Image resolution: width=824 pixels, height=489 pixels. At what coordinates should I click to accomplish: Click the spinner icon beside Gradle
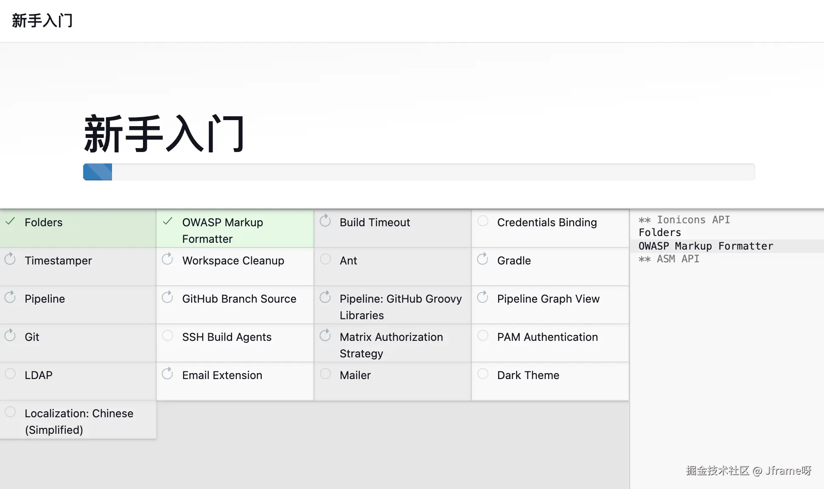click(483, 259)
